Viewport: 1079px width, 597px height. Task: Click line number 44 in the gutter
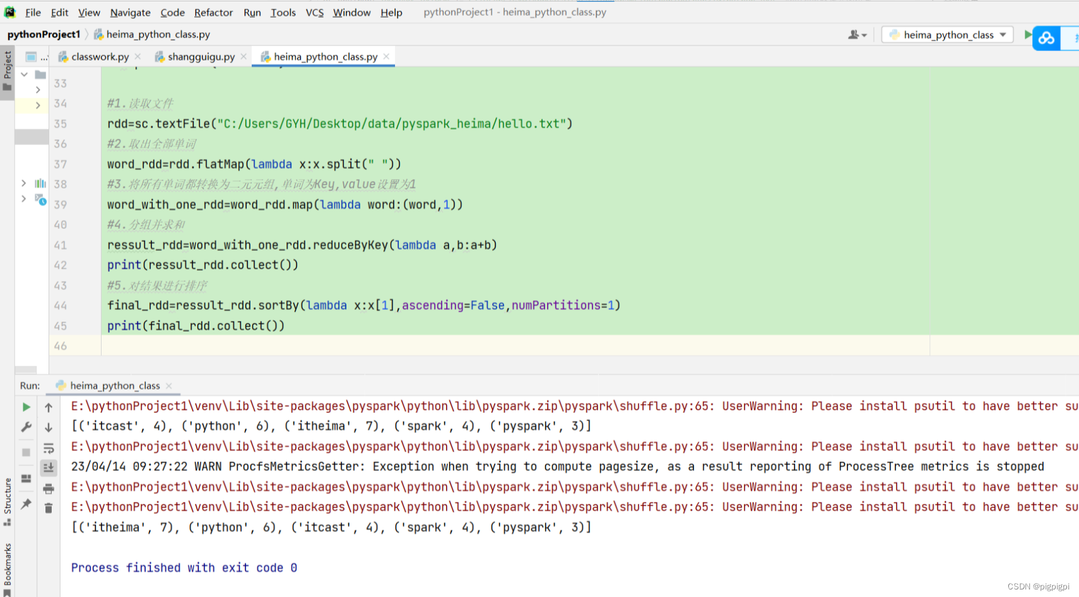60,306
